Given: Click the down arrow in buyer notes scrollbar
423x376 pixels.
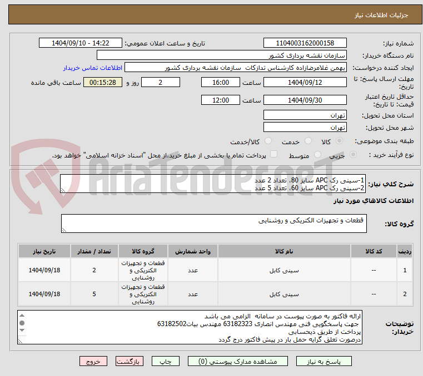Looking at the screenshot, I should [22, 330].
